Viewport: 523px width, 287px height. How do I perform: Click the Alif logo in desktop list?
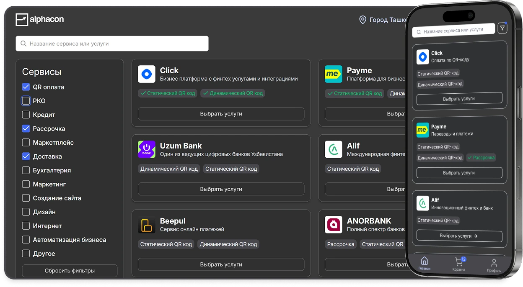334,149
